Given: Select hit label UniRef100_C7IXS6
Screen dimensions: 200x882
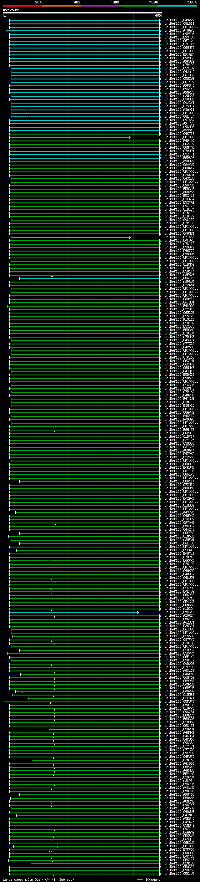Looking at the screenshot, I should click(179, 237).
